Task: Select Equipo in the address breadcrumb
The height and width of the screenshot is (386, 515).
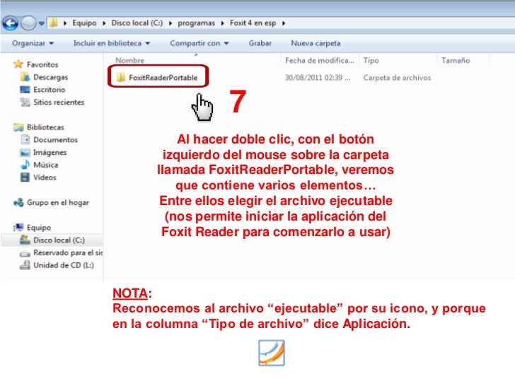Action: pyautogui.click(x=84, y=23)
